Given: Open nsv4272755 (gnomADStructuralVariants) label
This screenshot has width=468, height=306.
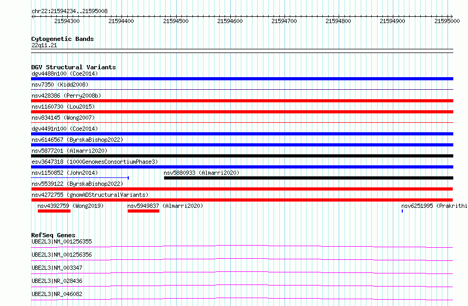Looking at the screenshot, I should tap(90, 195).
